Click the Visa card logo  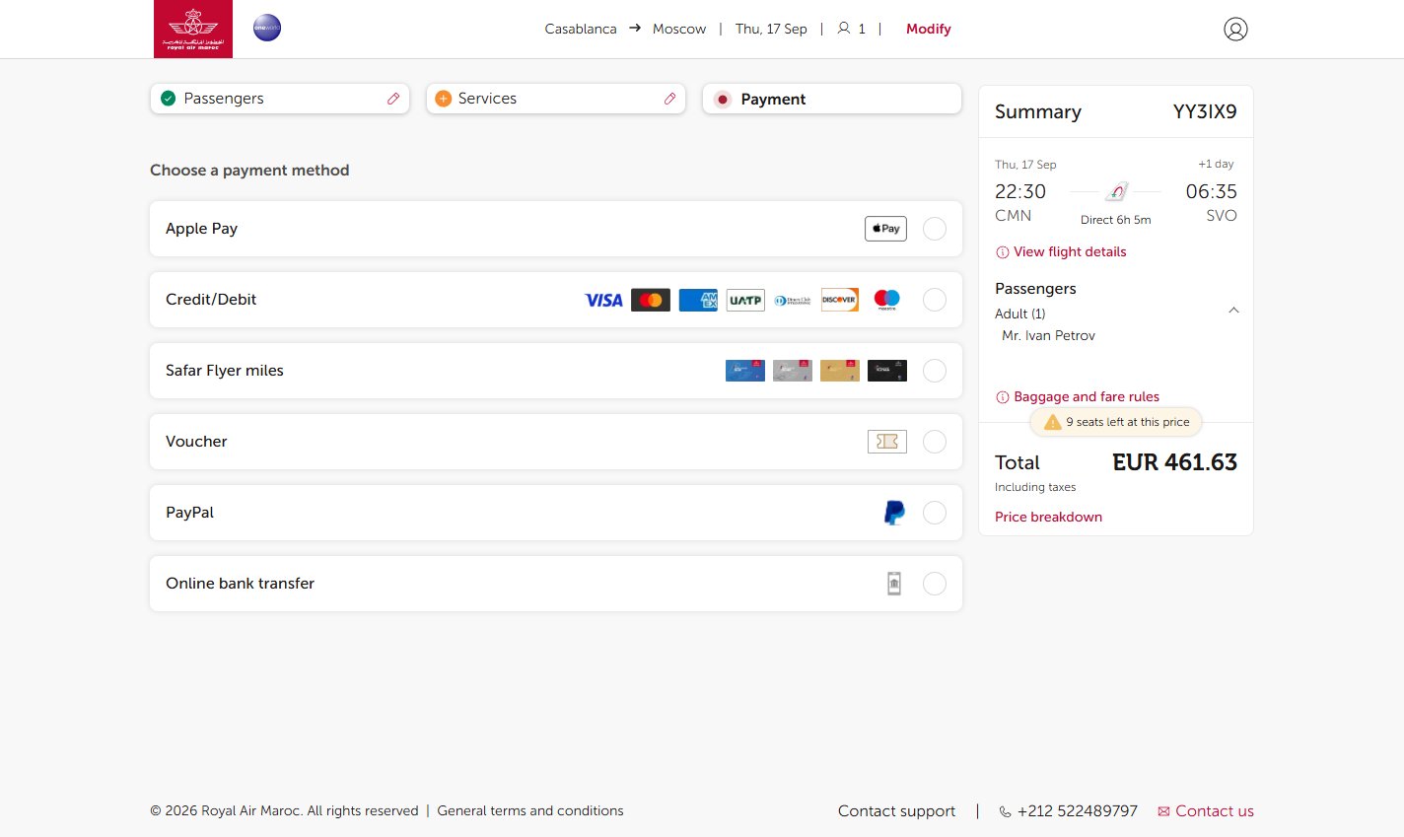coord(603,300)
